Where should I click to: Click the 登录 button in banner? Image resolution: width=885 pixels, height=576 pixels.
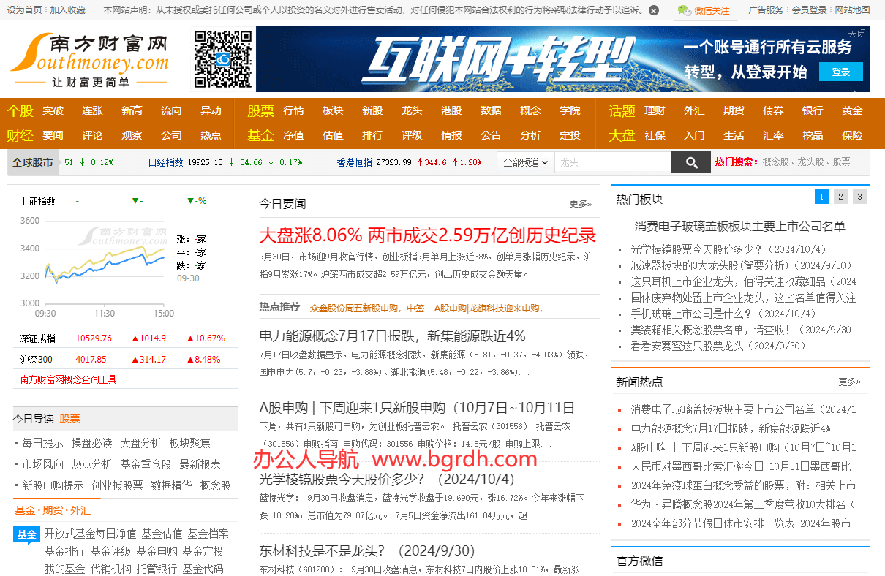[841, 72]
